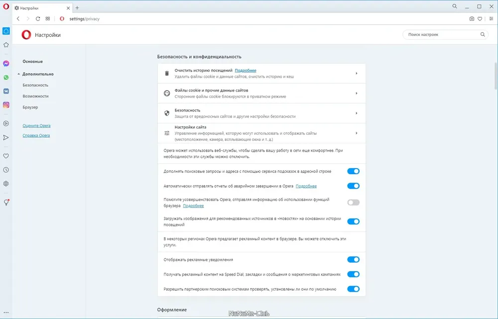Select Возможности in left menu
Viewport: 498px width, 319px height.
tap(35, 96)
